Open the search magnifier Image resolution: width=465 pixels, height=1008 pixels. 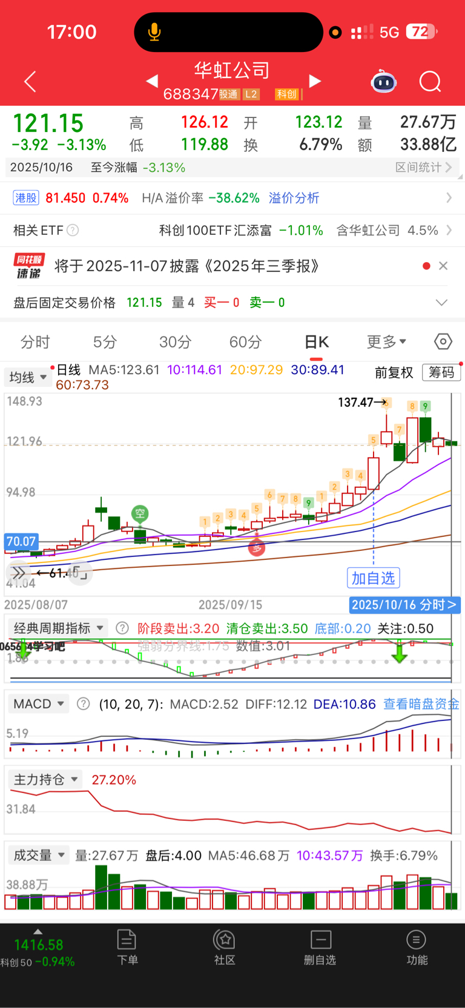click(430, 81)
